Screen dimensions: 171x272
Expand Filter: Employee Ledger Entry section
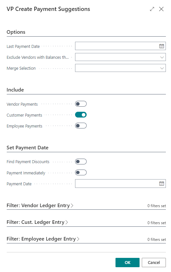coord(43,239)
